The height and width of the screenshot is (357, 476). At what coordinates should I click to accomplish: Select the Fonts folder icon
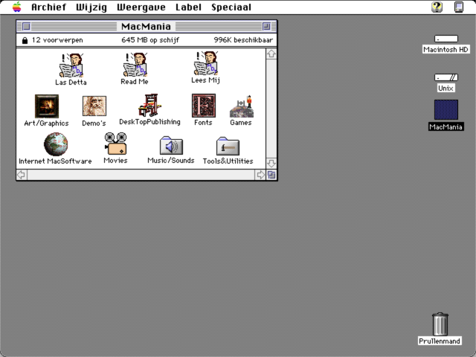coord(204,106)
